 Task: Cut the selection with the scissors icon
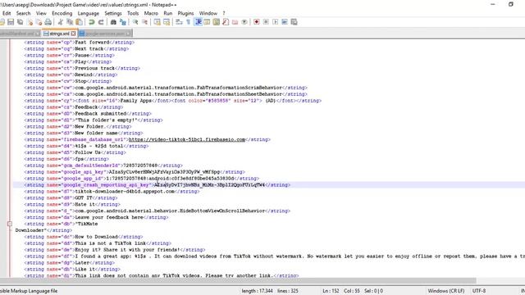click(x=60, y=22)
